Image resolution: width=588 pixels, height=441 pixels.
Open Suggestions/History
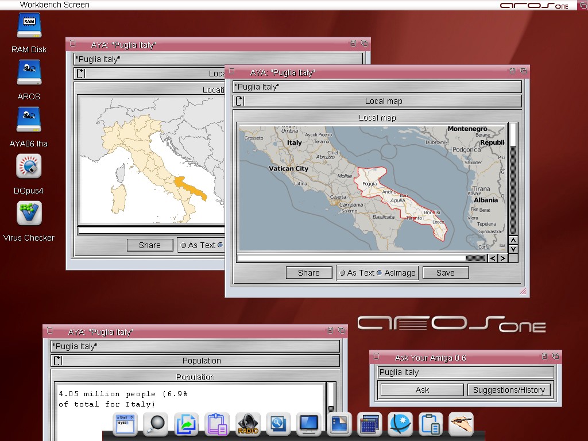coord(509,390)
